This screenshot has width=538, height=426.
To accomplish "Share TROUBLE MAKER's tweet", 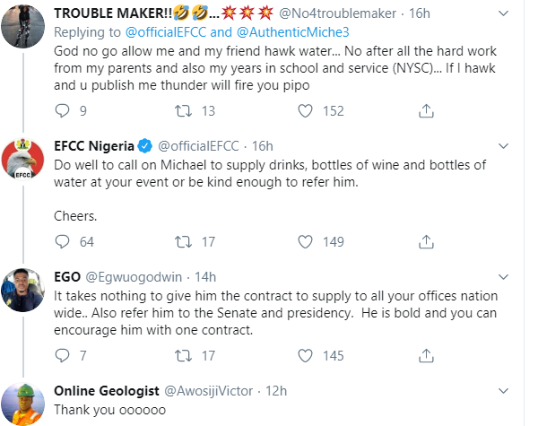I will (425, 111).
